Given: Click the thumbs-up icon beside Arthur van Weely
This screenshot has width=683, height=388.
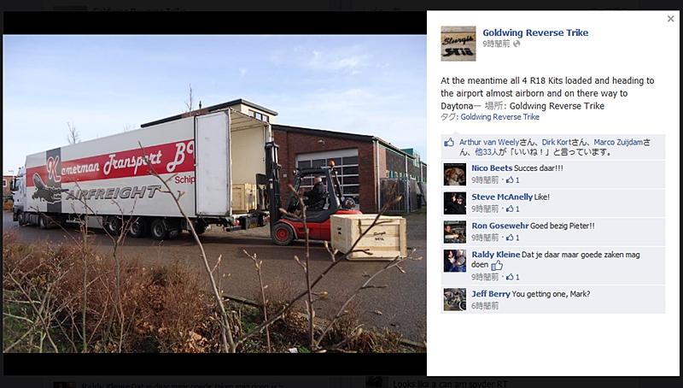Looking at the screenshot, I should tap(449, 142).
